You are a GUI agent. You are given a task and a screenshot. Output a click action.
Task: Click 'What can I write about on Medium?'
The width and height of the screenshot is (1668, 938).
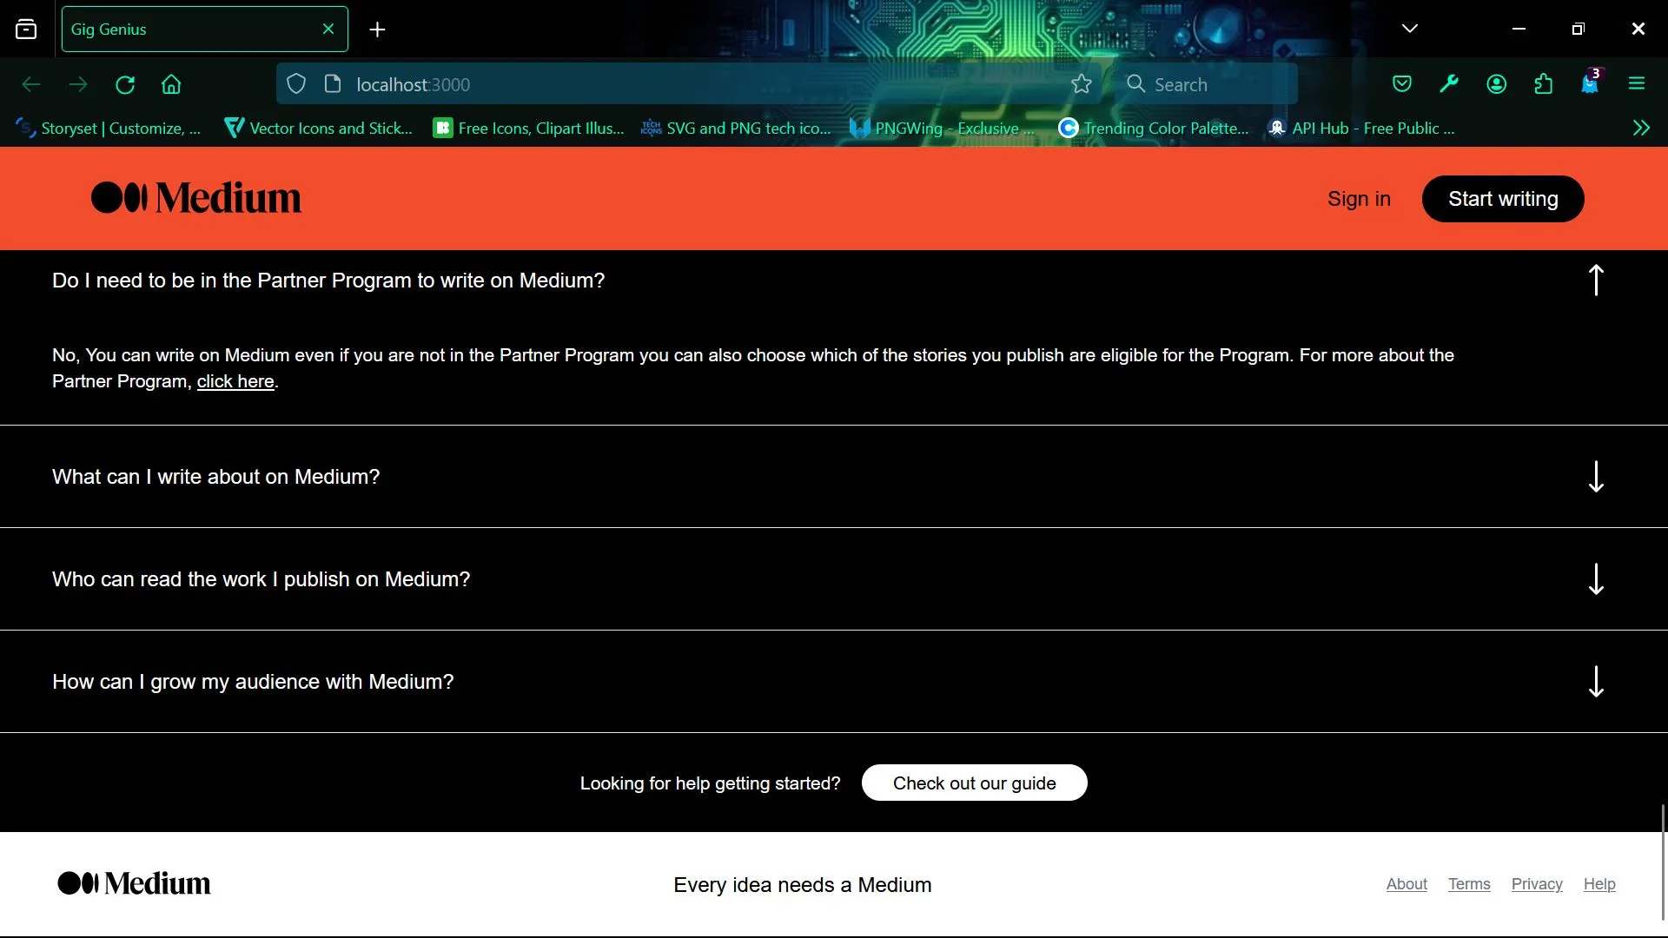(216, 477)
